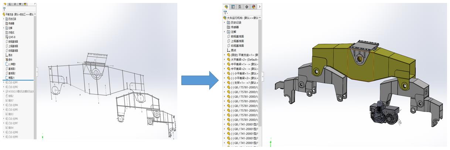Click the filter funnel in the assembly tree
Screen dimensions: 450x150
pos(225,13)
